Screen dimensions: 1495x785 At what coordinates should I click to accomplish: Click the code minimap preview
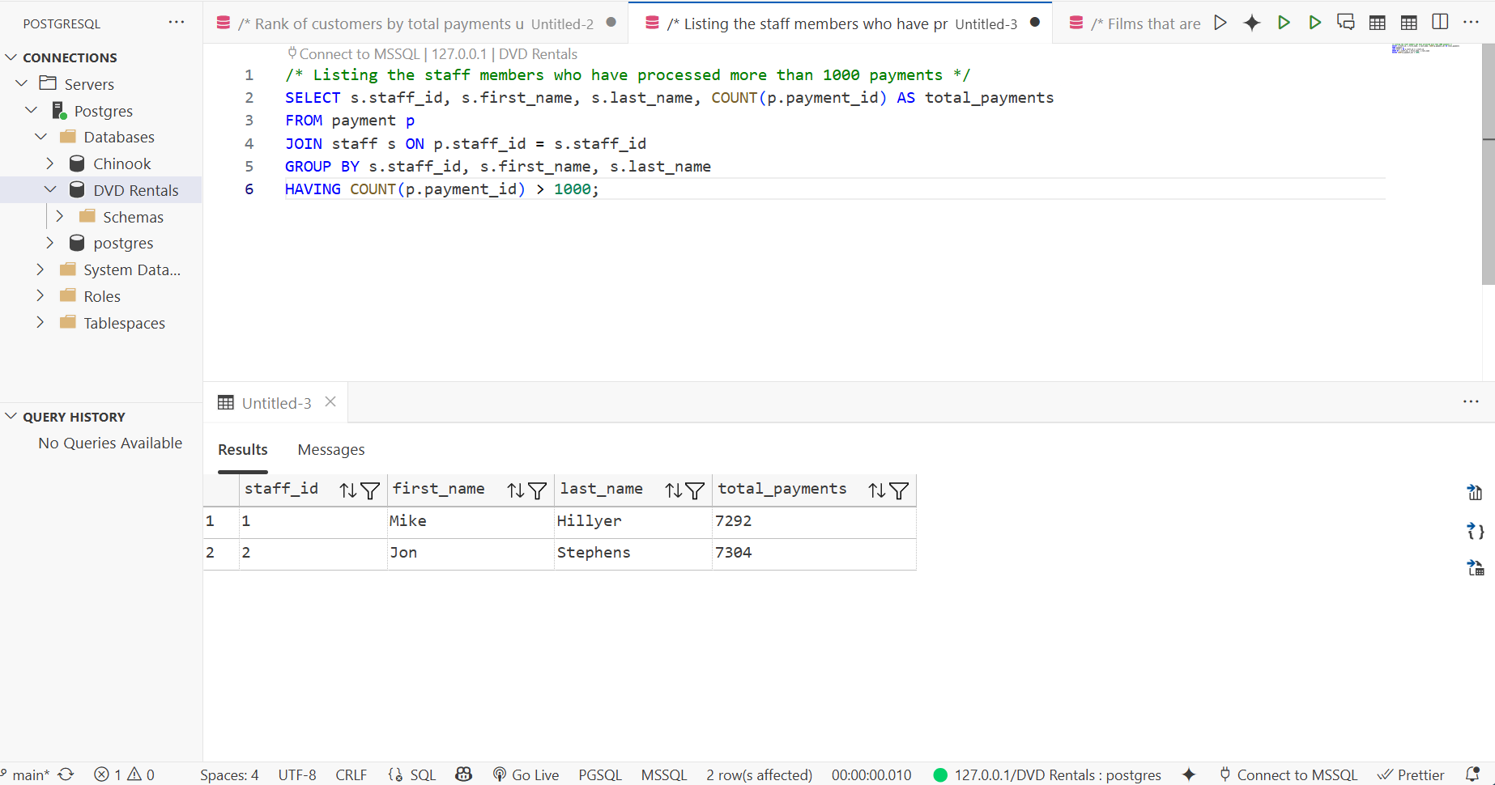1426,49
